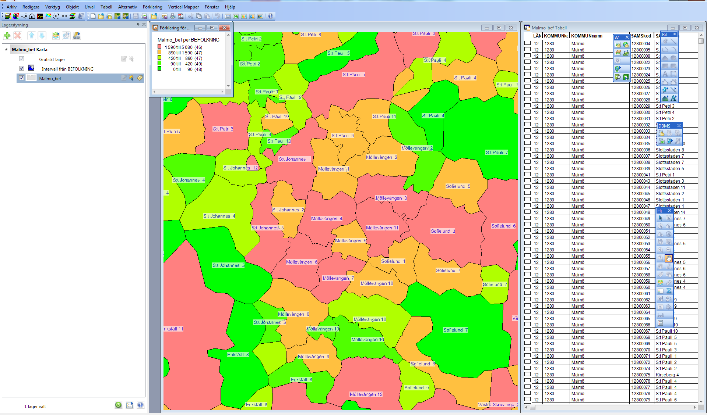The height and width of the screenshot is (415, 707).
Task: Click table window scrollbar down arrow
Action: (x=701, y=402)
